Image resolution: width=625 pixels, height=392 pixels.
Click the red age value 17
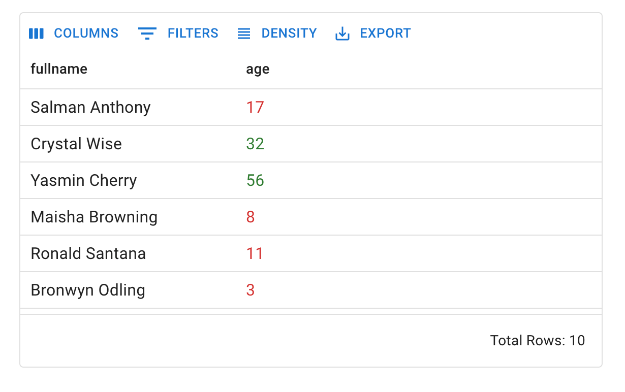coord(255,107)
